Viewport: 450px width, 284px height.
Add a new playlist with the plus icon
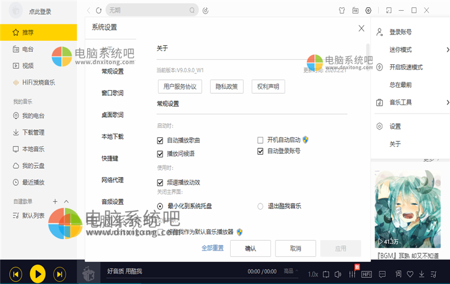55,202
